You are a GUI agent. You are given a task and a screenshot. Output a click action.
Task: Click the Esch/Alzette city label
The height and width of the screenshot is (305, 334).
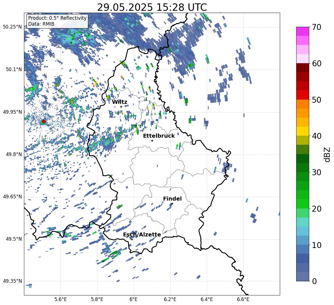tap(142, 235)
